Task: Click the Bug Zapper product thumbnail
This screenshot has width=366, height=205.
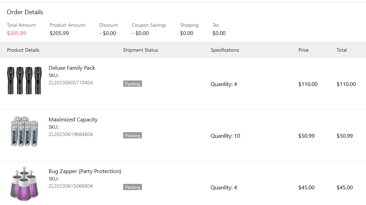Action: tap(24, 183)
